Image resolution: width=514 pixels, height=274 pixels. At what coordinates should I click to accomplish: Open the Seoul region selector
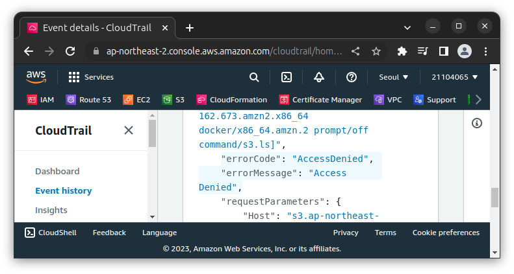coord(393,77)
